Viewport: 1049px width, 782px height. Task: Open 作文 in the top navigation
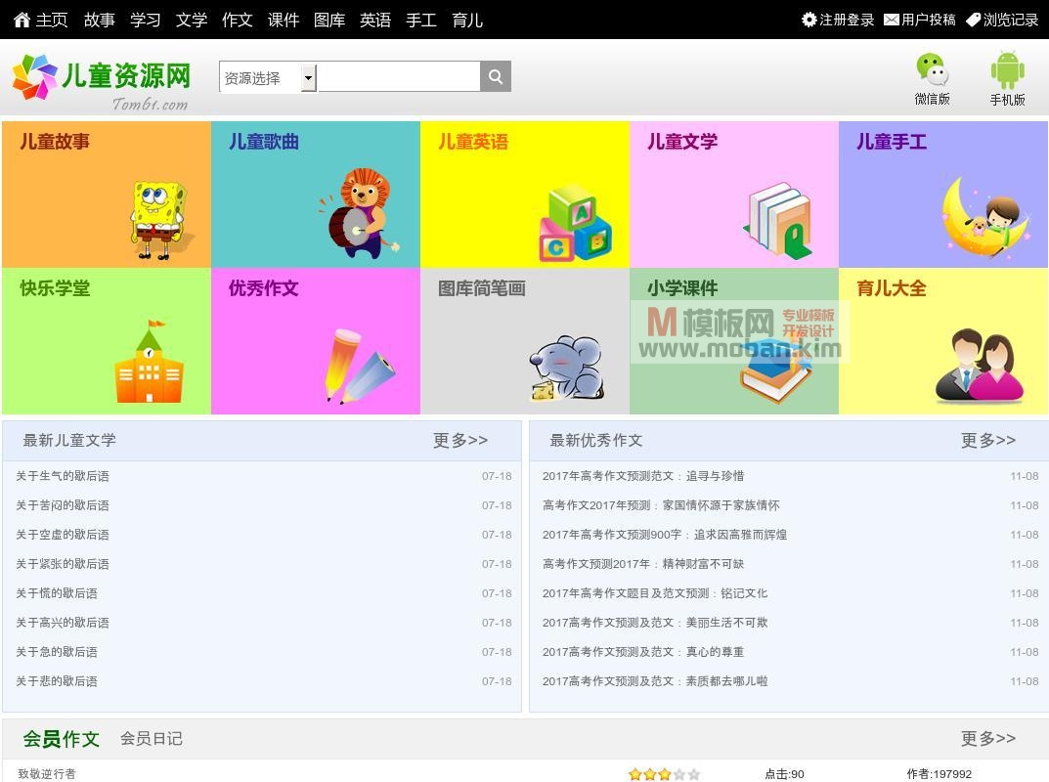click(238, 21)
